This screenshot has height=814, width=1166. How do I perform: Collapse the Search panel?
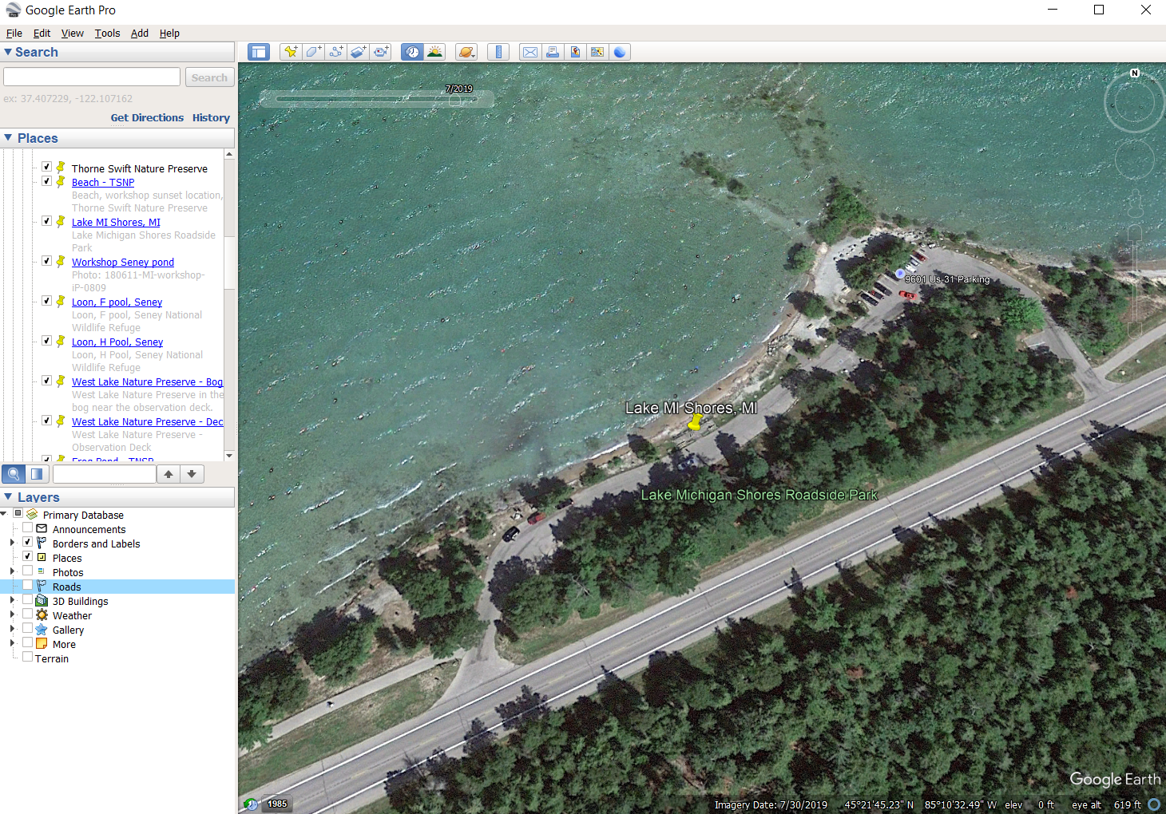point(8,52)
